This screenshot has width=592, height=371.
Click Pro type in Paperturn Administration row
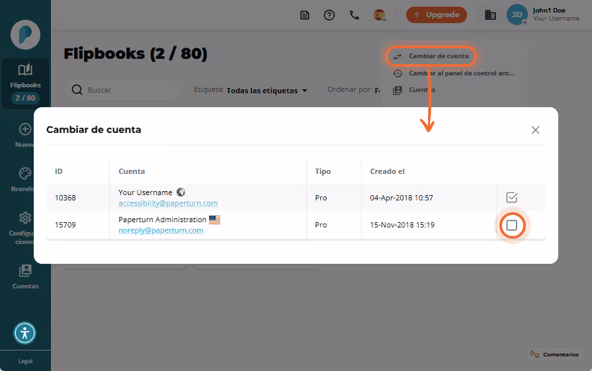(x=321, y=225)
